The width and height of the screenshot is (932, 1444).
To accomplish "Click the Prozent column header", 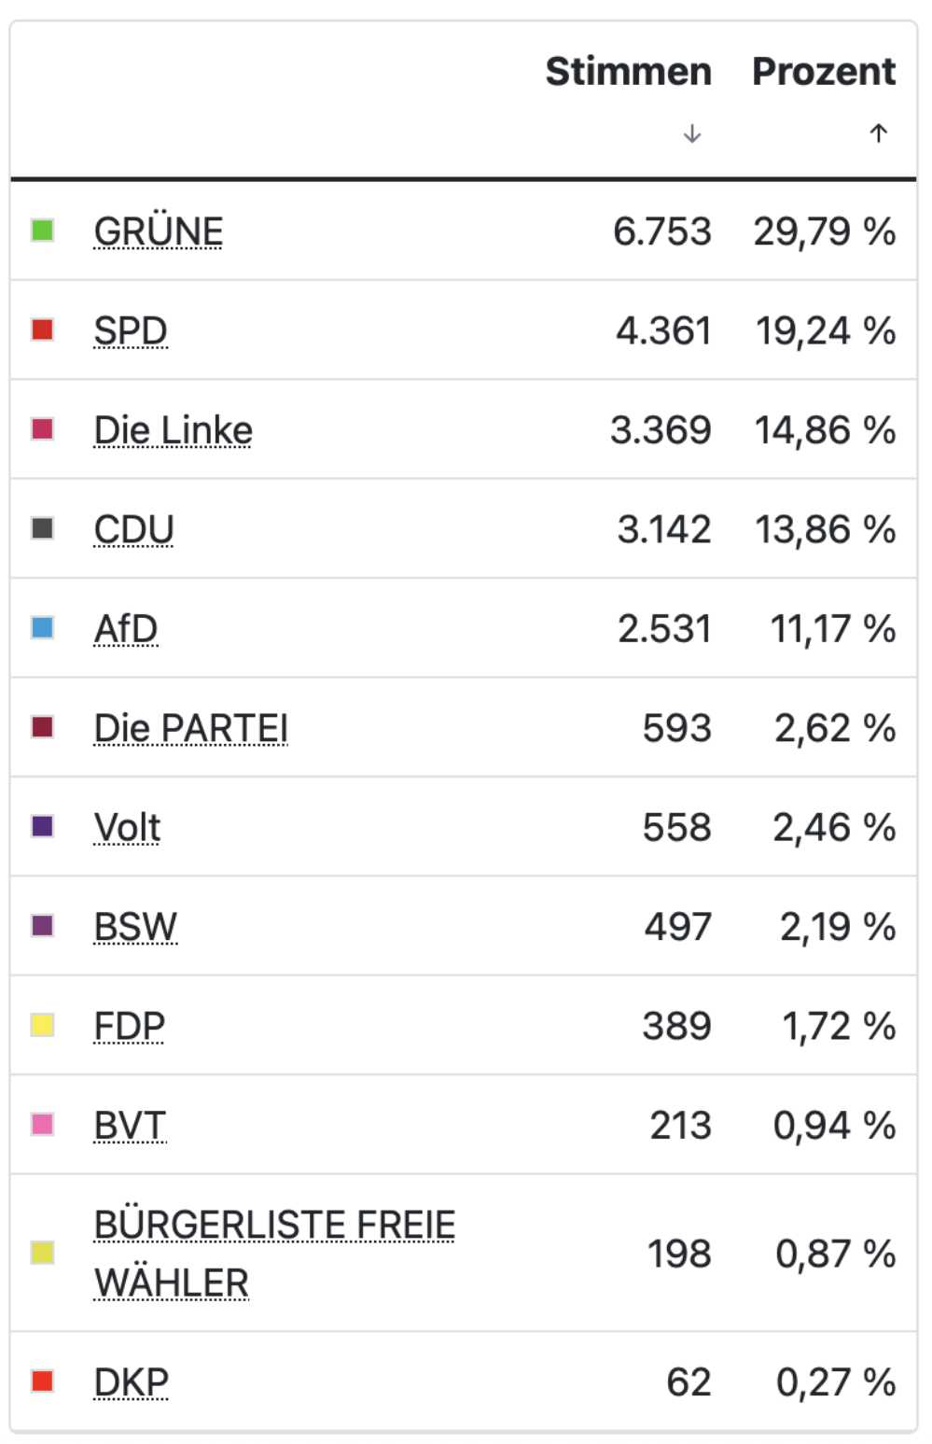I will click(824, 72).
